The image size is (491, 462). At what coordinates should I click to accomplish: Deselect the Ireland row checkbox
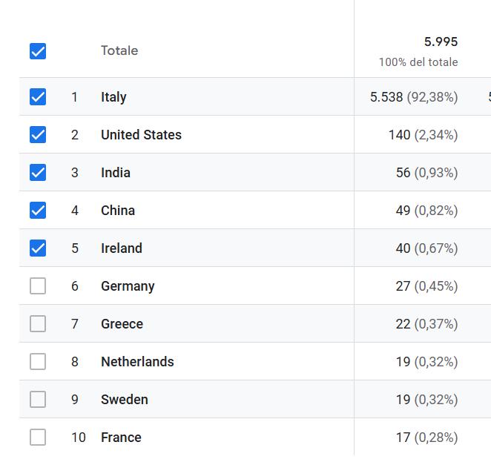38,248
